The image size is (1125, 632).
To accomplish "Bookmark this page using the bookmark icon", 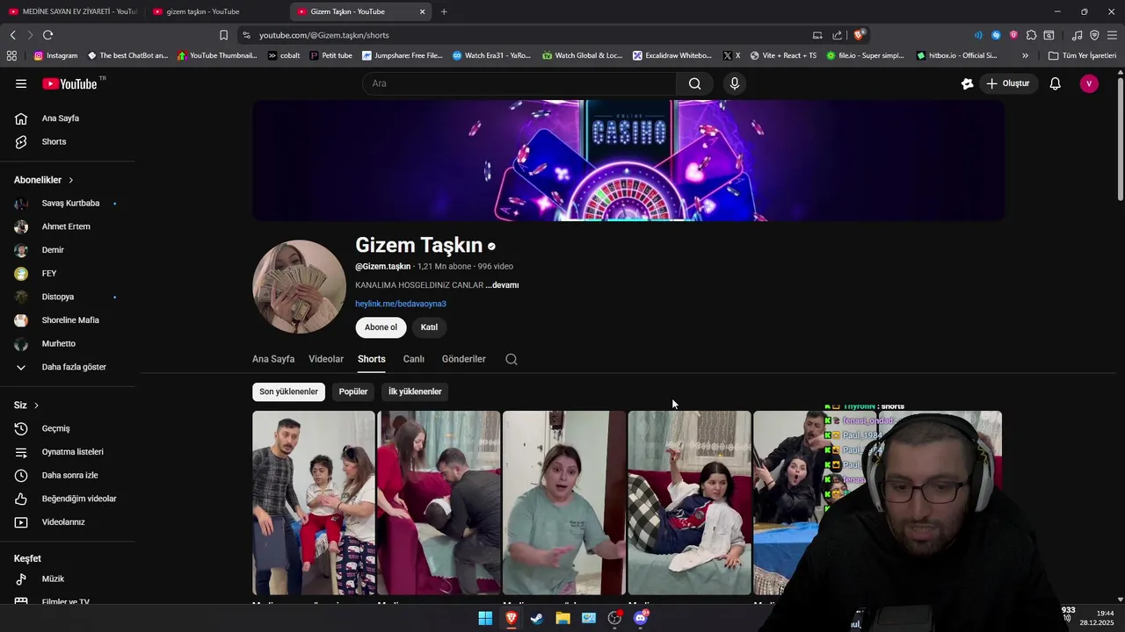I will point(223,35).
